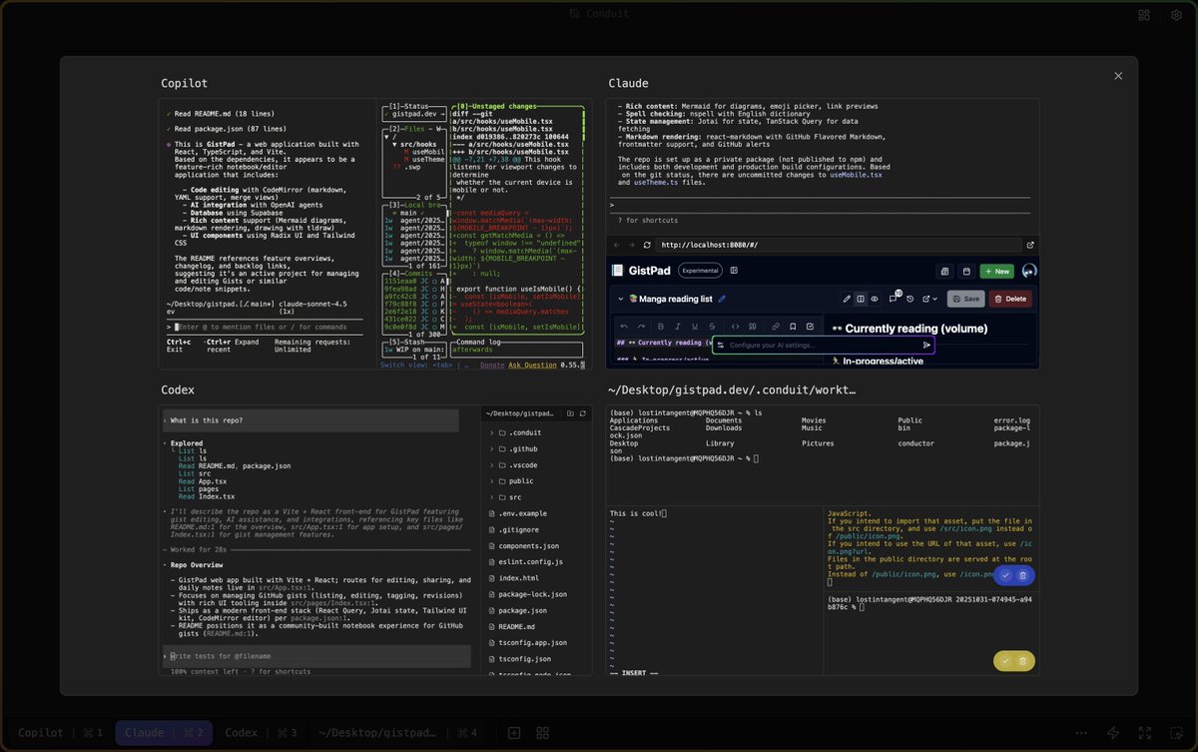Switch to the Copilot tab in the status bar
This screenshot has height=752, width=1198.
[40, 732]
